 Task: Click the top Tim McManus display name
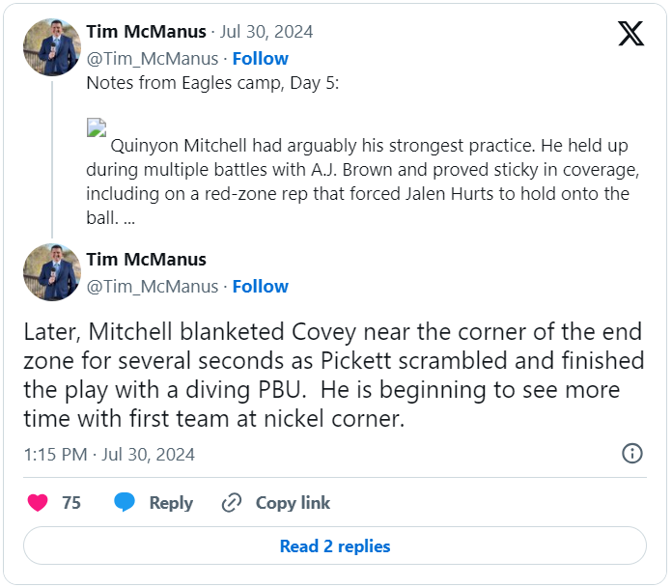click(x=146, y=32)
